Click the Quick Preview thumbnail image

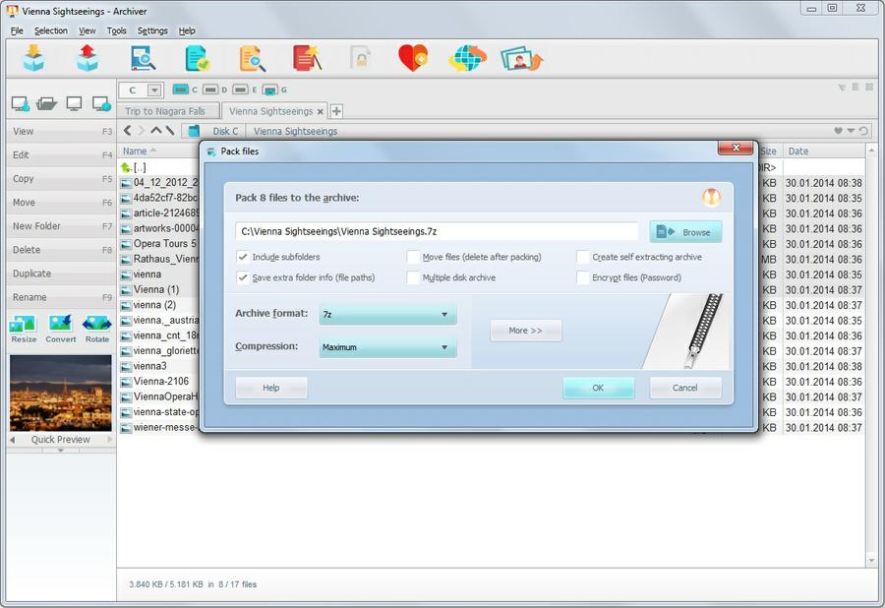[x=60, y=394]
